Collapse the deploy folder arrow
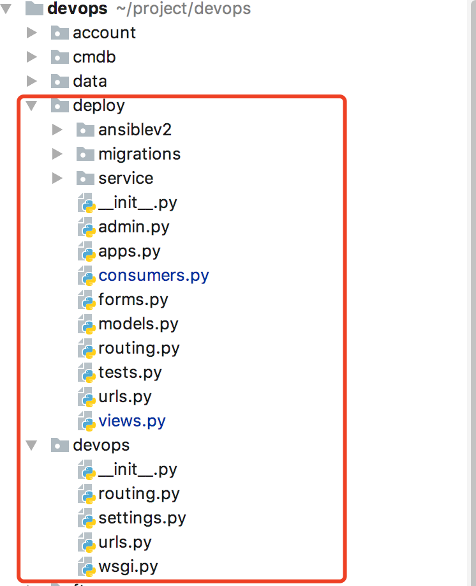This screenshot has width=476, height=586. [32, 106]
